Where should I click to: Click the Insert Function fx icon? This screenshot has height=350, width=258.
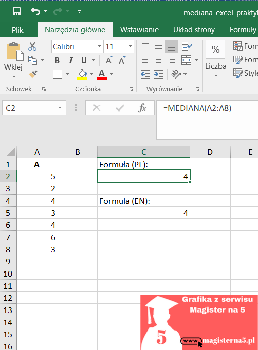click(x=142, y=108)
